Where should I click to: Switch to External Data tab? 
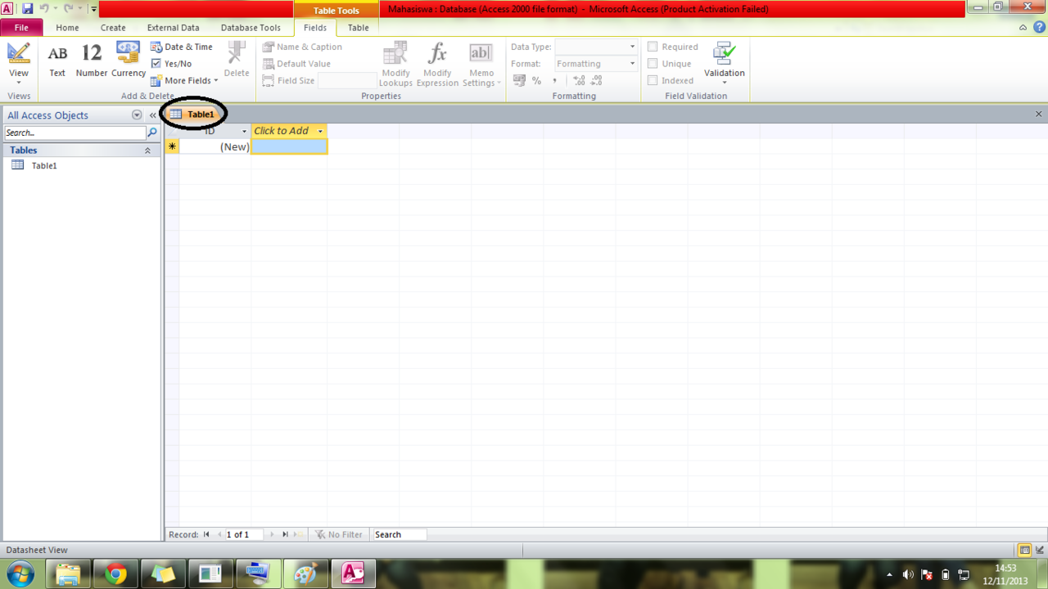pyautogui.click(x=173, y=28)
